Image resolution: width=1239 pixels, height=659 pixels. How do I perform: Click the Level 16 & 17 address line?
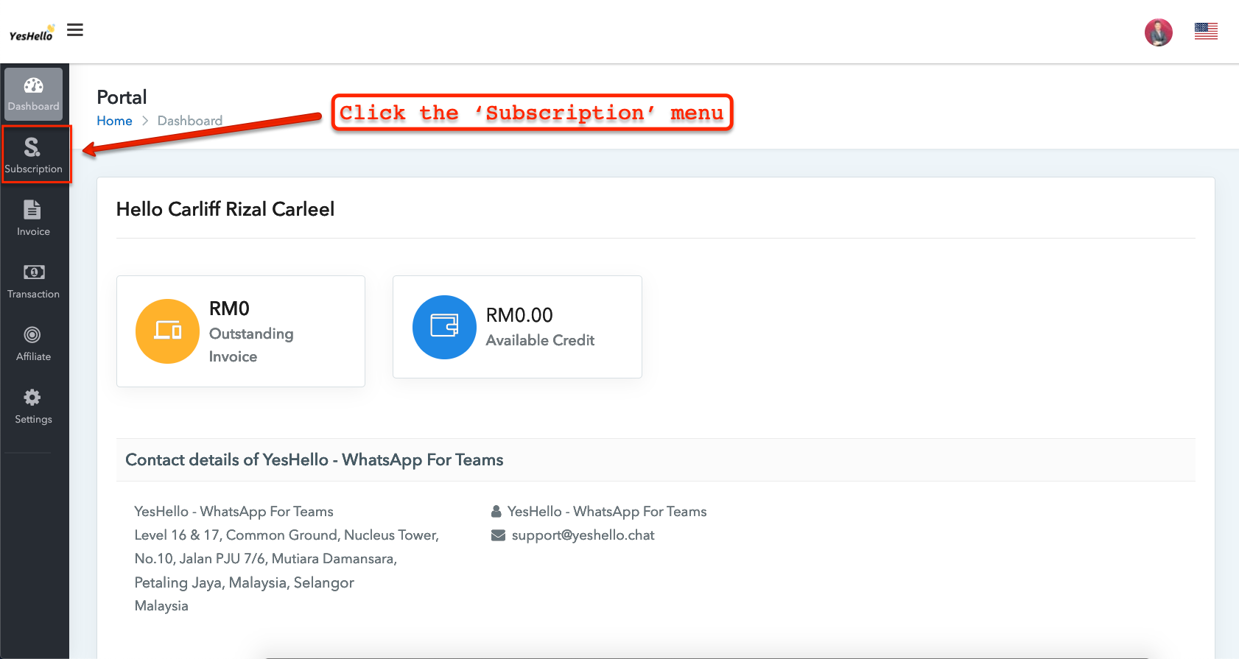pos(287,535)
